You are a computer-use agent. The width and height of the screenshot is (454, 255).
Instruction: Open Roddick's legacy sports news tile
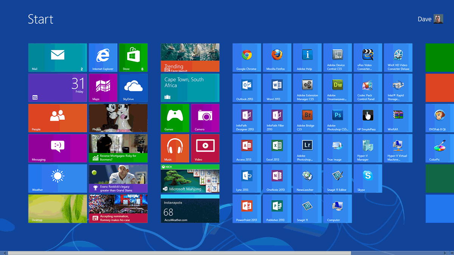(x=118, y=178)
